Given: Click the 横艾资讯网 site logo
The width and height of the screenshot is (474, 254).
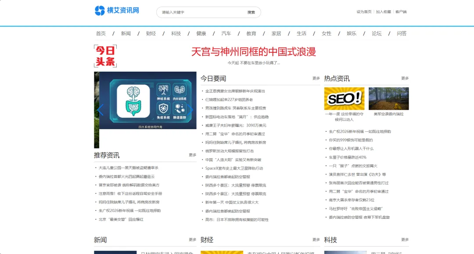Looking at the screenshot, I should 117,11.
